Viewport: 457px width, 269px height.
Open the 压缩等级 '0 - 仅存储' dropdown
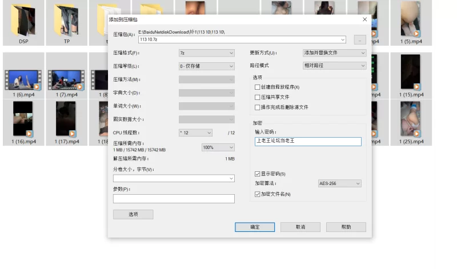click(207, 66)
